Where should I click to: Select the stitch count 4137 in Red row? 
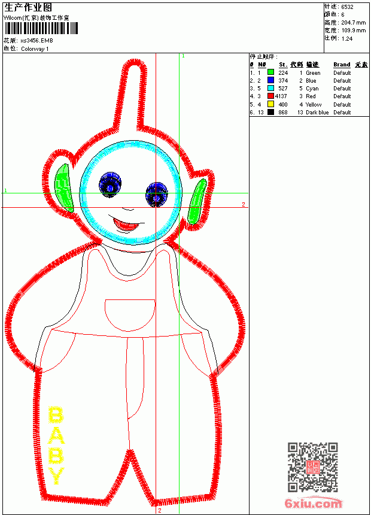click(281, 96)
